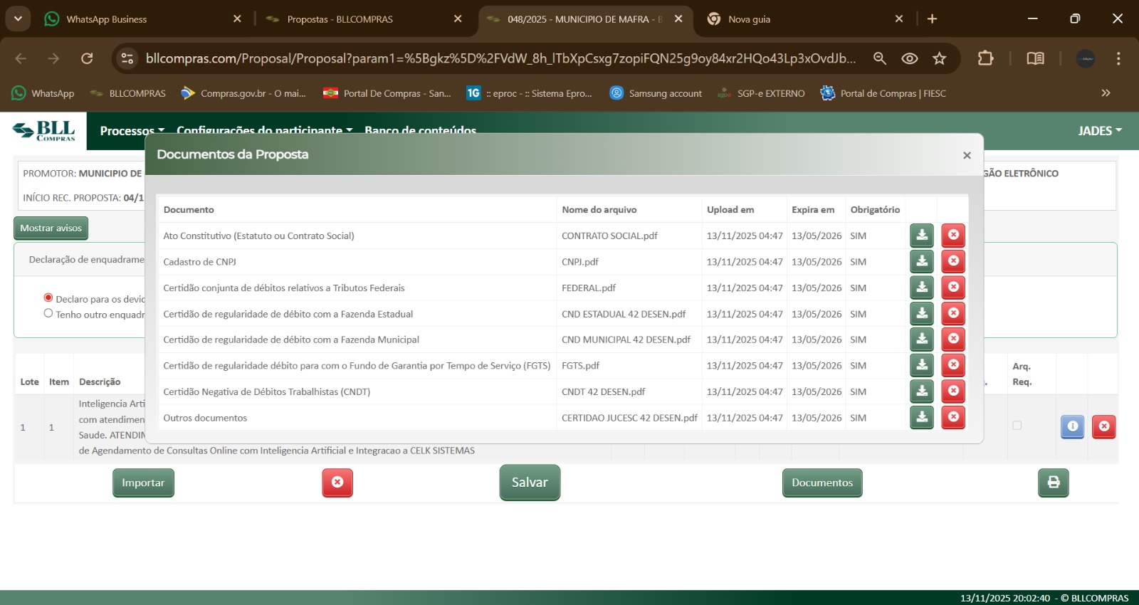Close the Documentos da Proposta dialog

click(x=966, y=155)
